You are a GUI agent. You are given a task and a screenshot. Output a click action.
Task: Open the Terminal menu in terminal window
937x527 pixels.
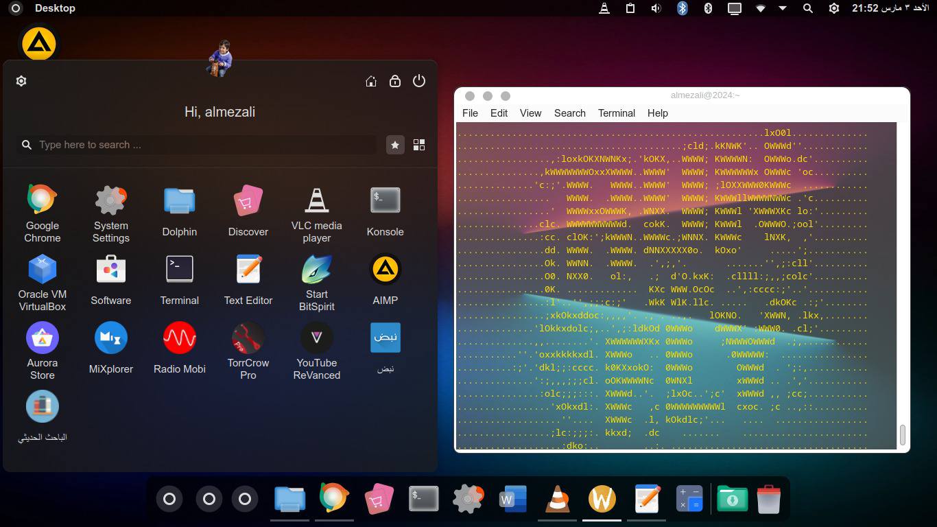click(617, 113)
